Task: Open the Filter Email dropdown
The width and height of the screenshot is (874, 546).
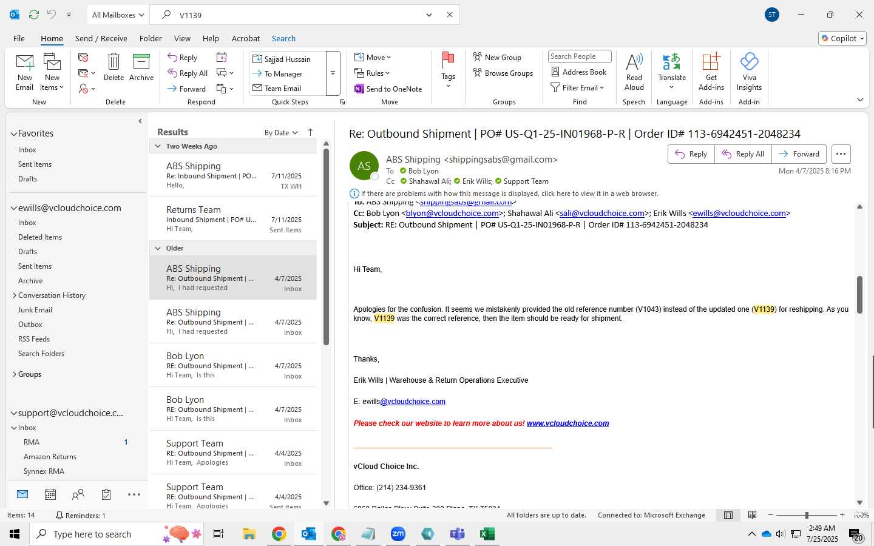Action: [x=577, y=88]
